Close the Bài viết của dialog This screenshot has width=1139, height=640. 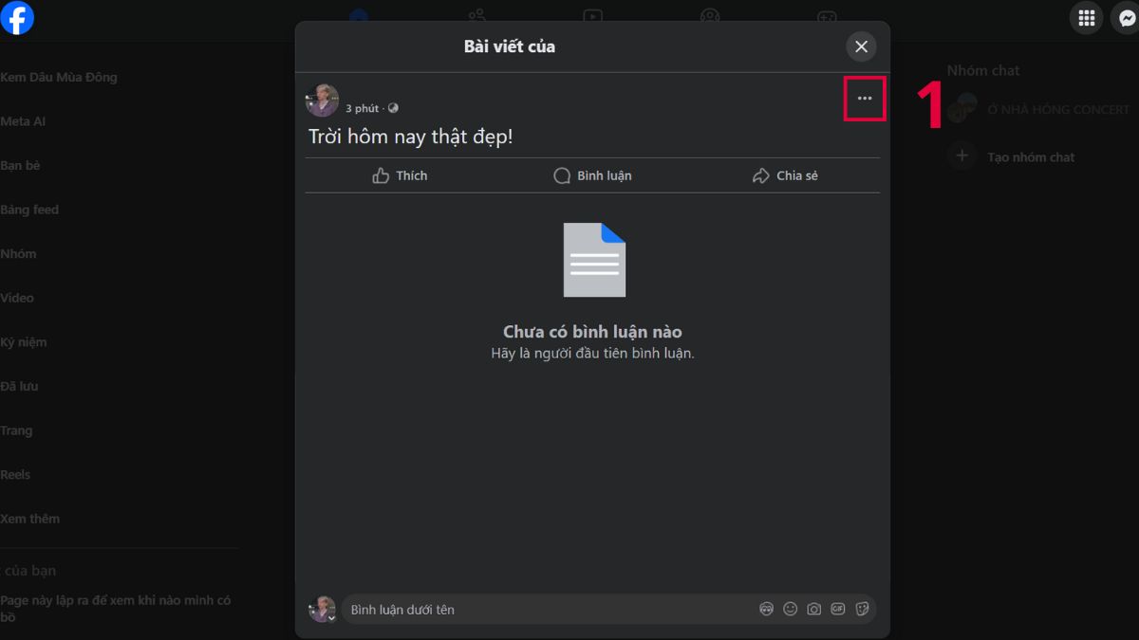[861, 46]
